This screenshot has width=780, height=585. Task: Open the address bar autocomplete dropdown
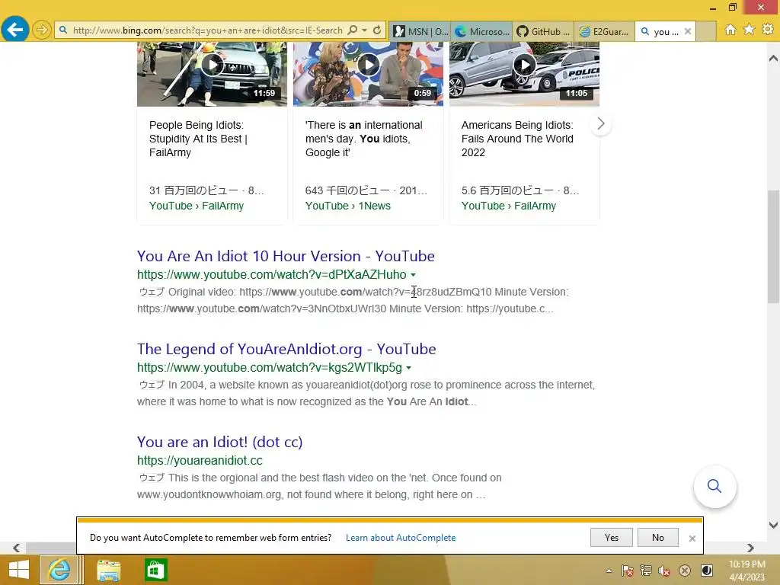(x=365, y=30)
